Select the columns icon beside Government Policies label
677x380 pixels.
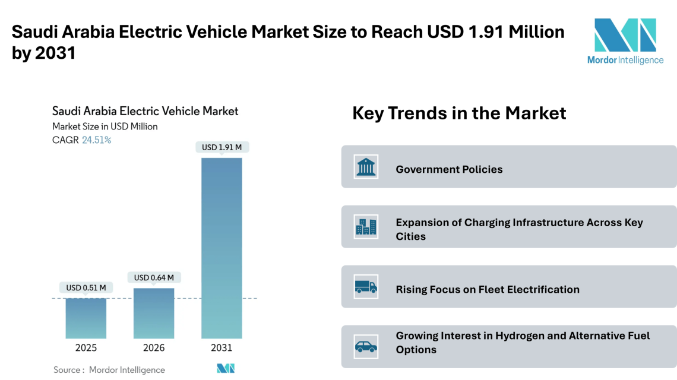[365, 166]
